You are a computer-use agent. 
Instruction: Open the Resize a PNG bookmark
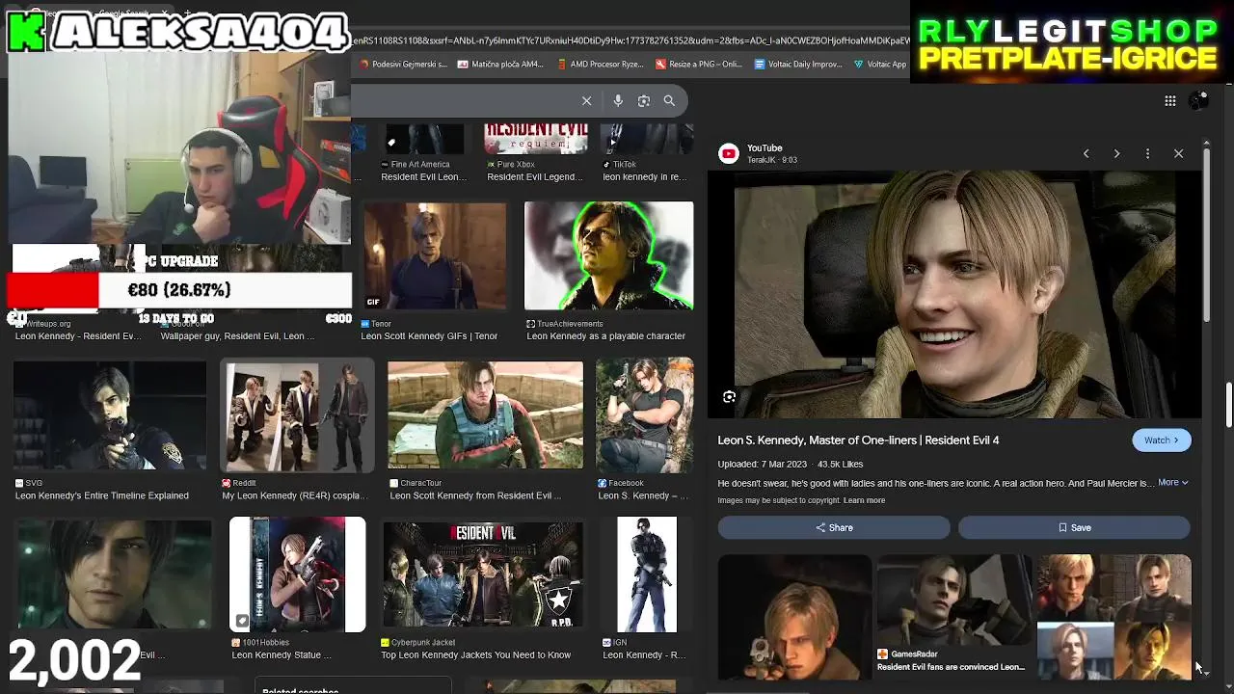[x=698, y=65]
